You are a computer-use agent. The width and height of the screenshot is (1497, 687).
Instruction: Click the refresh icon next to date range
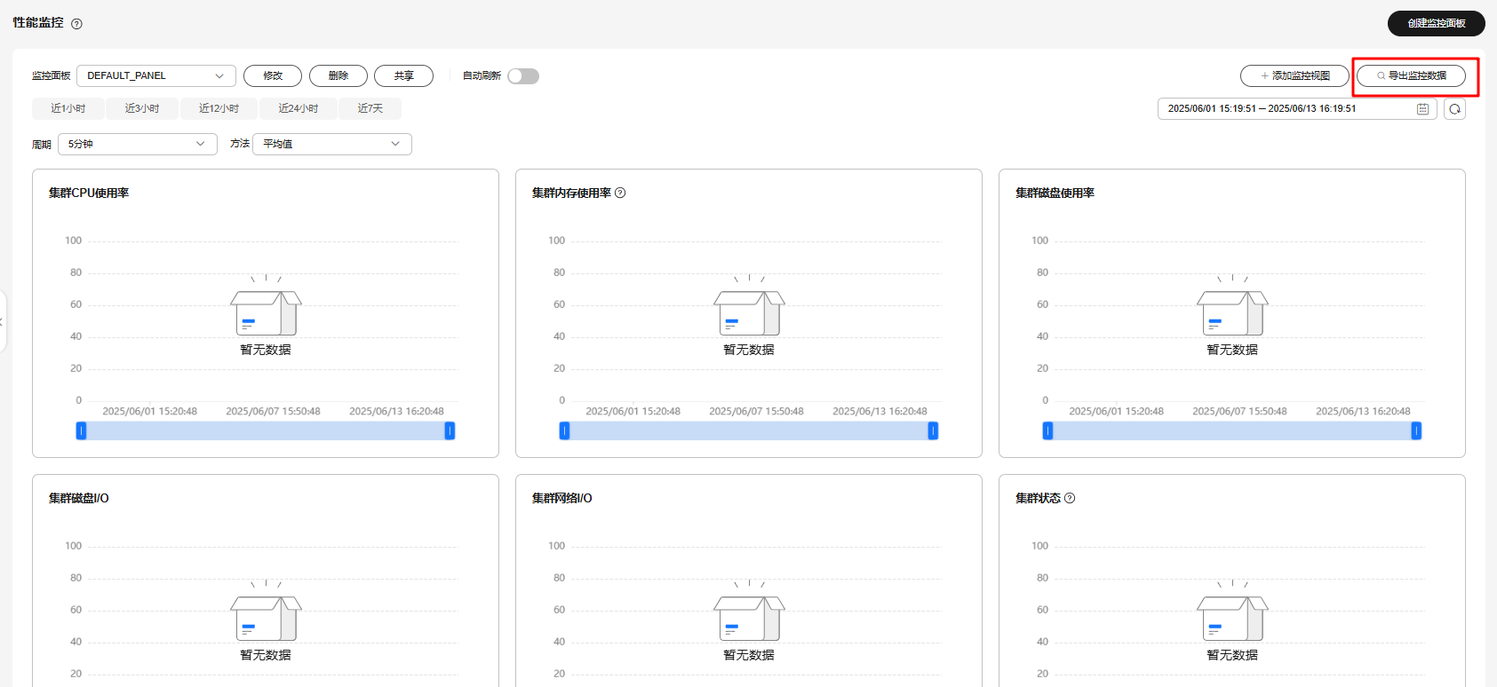point(1454,109)
